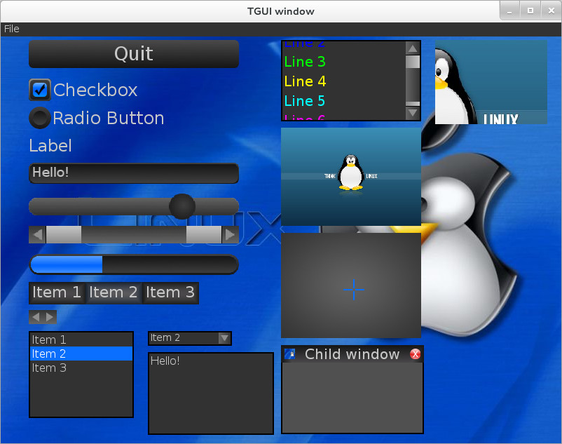Click the horizontal scrollbar left arrow
This screenshot has width=562, height=444.
pyautogui.click(x=37, y=235)
